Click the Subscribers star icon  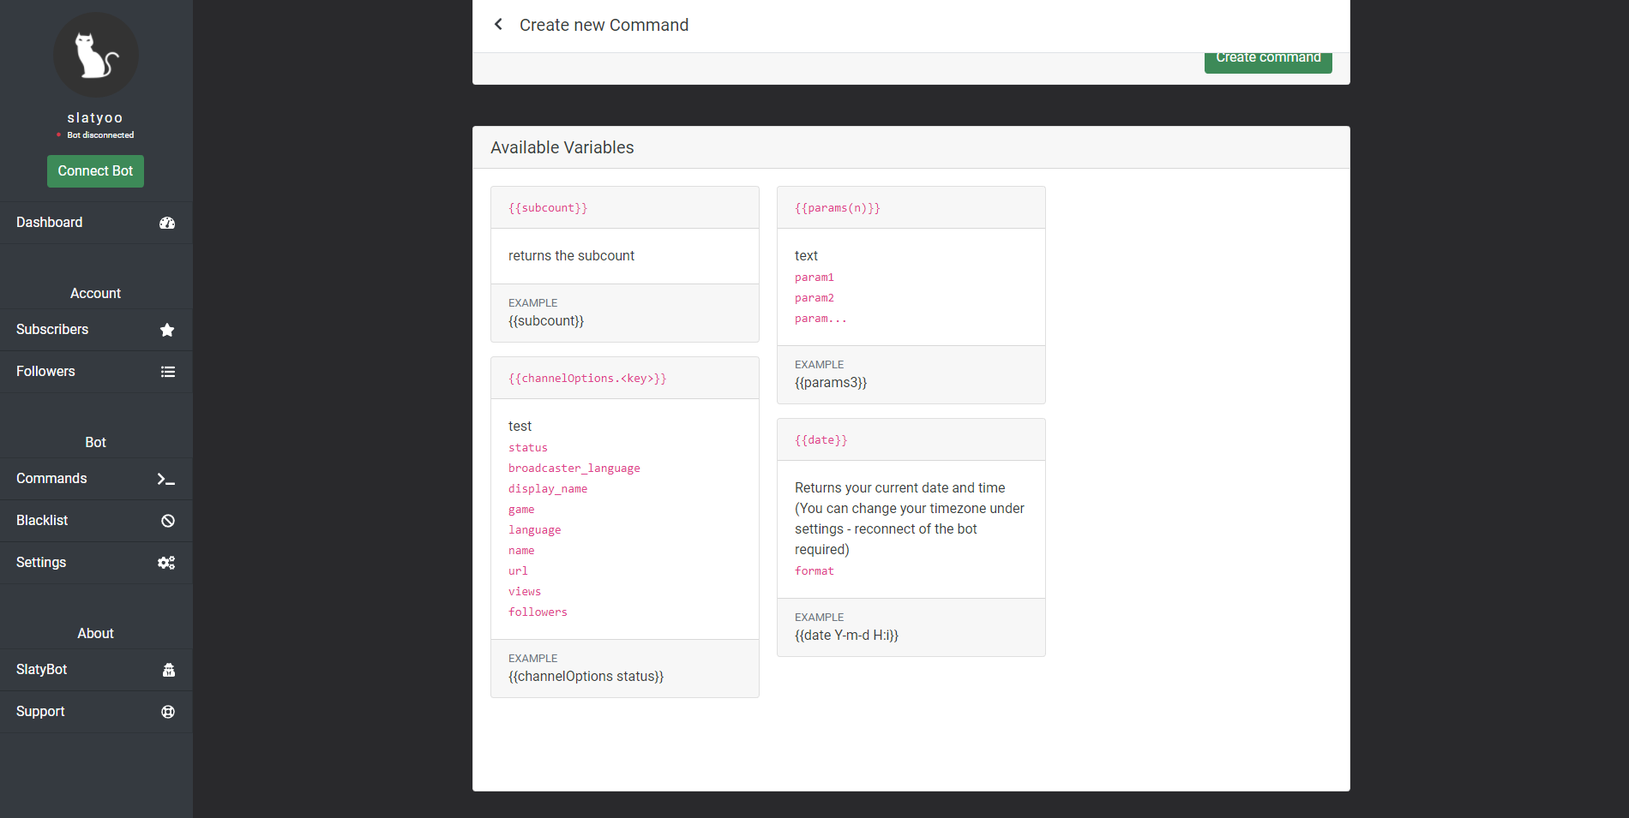[167, 330]
